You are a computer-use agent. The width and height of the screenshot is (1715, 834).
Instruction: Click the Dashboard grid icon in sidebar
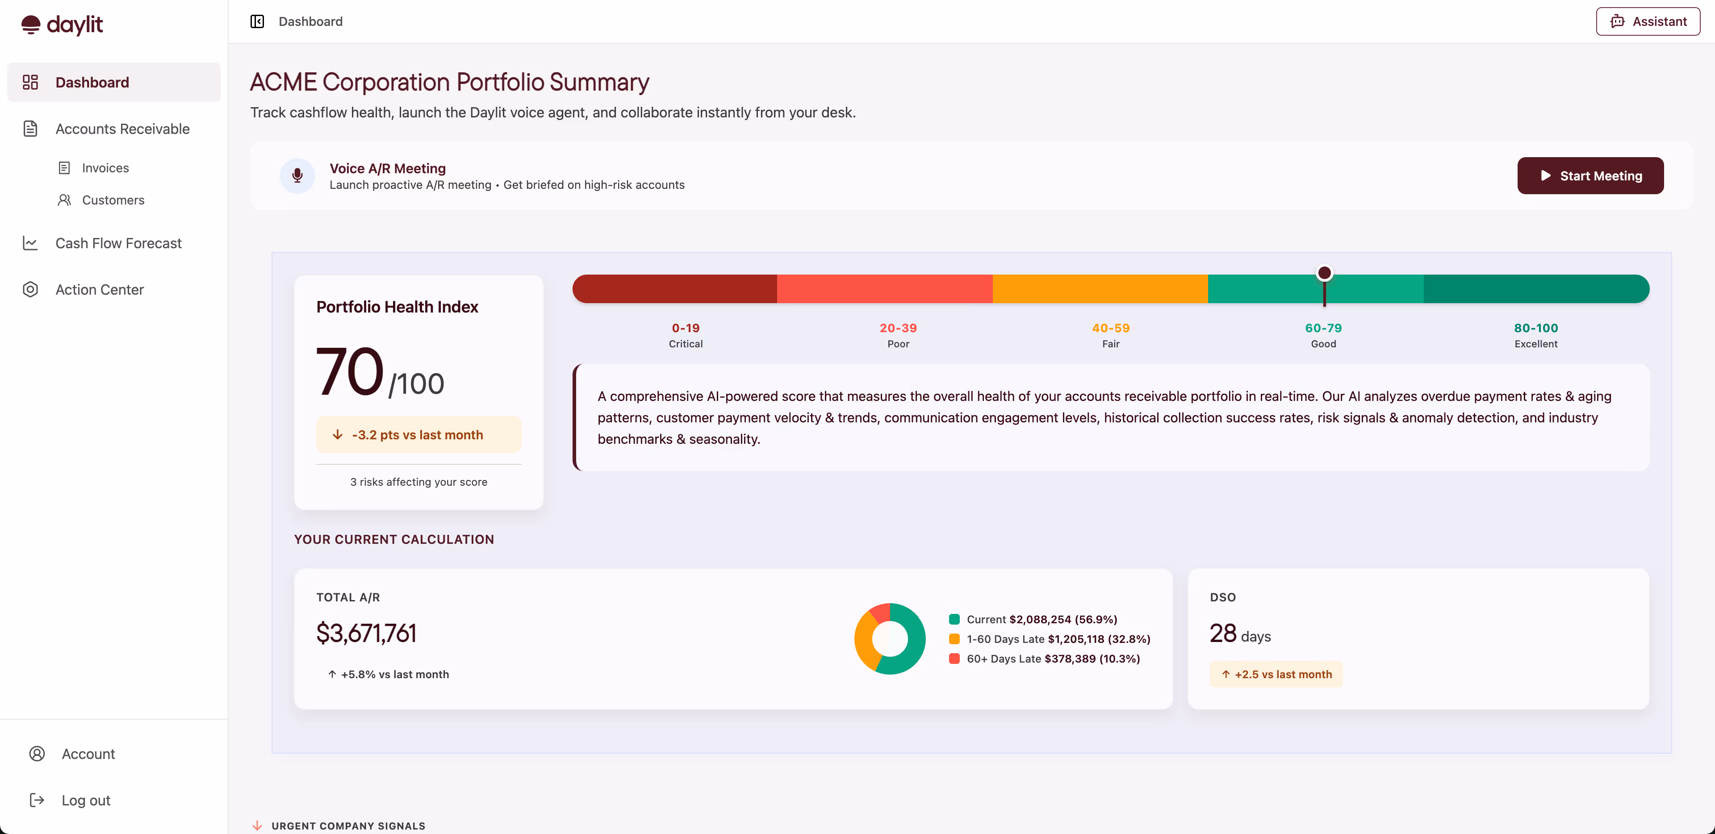click(31, 82)
